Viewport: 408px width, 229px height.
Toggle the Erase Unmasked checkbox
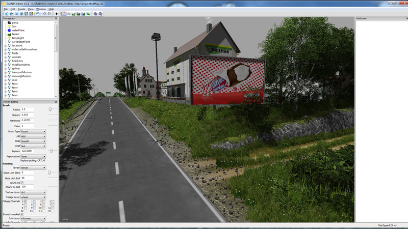pyautogui.click(x=22, y=214)
